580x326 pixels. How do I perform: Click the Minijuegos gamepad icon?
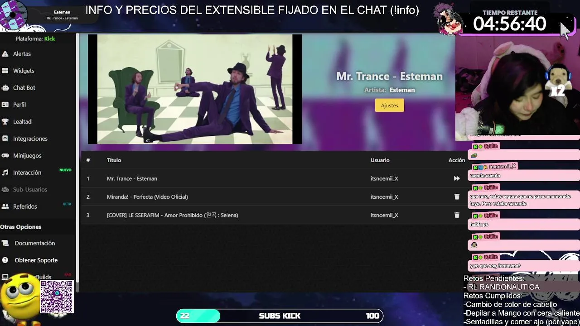click(x=5, y=156)
